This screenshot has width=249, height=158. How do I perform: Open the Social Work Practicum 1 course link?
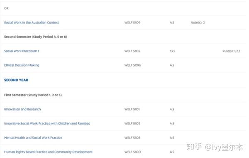point(22,51)
